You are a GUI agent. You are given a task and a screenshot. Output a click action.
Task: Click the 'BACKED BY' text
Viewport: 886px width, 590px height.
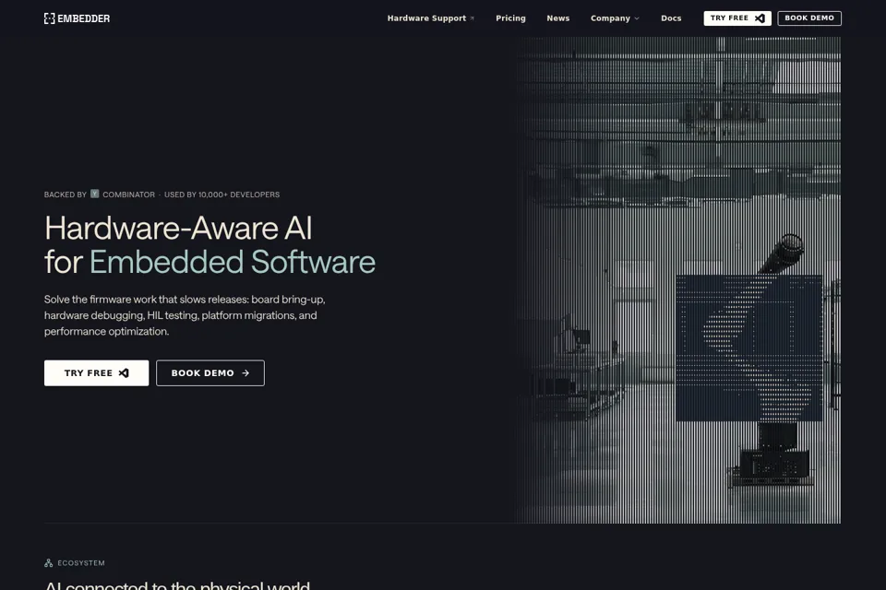65,195
